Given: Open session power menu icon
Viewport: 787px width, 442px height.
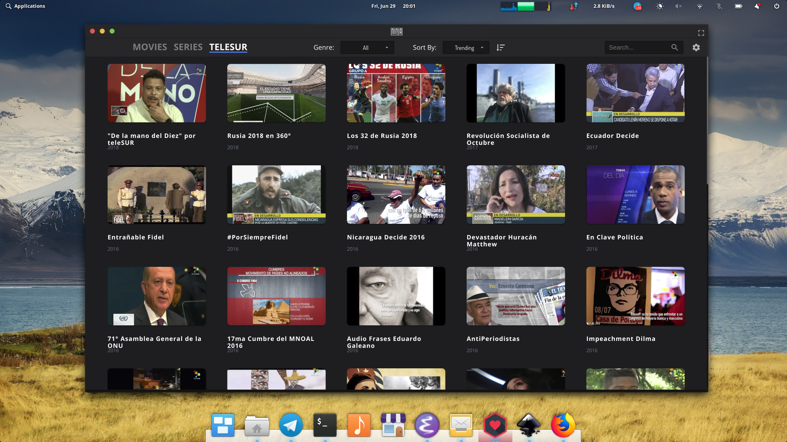Looking at the screenshot, I should tap(776, 6).
